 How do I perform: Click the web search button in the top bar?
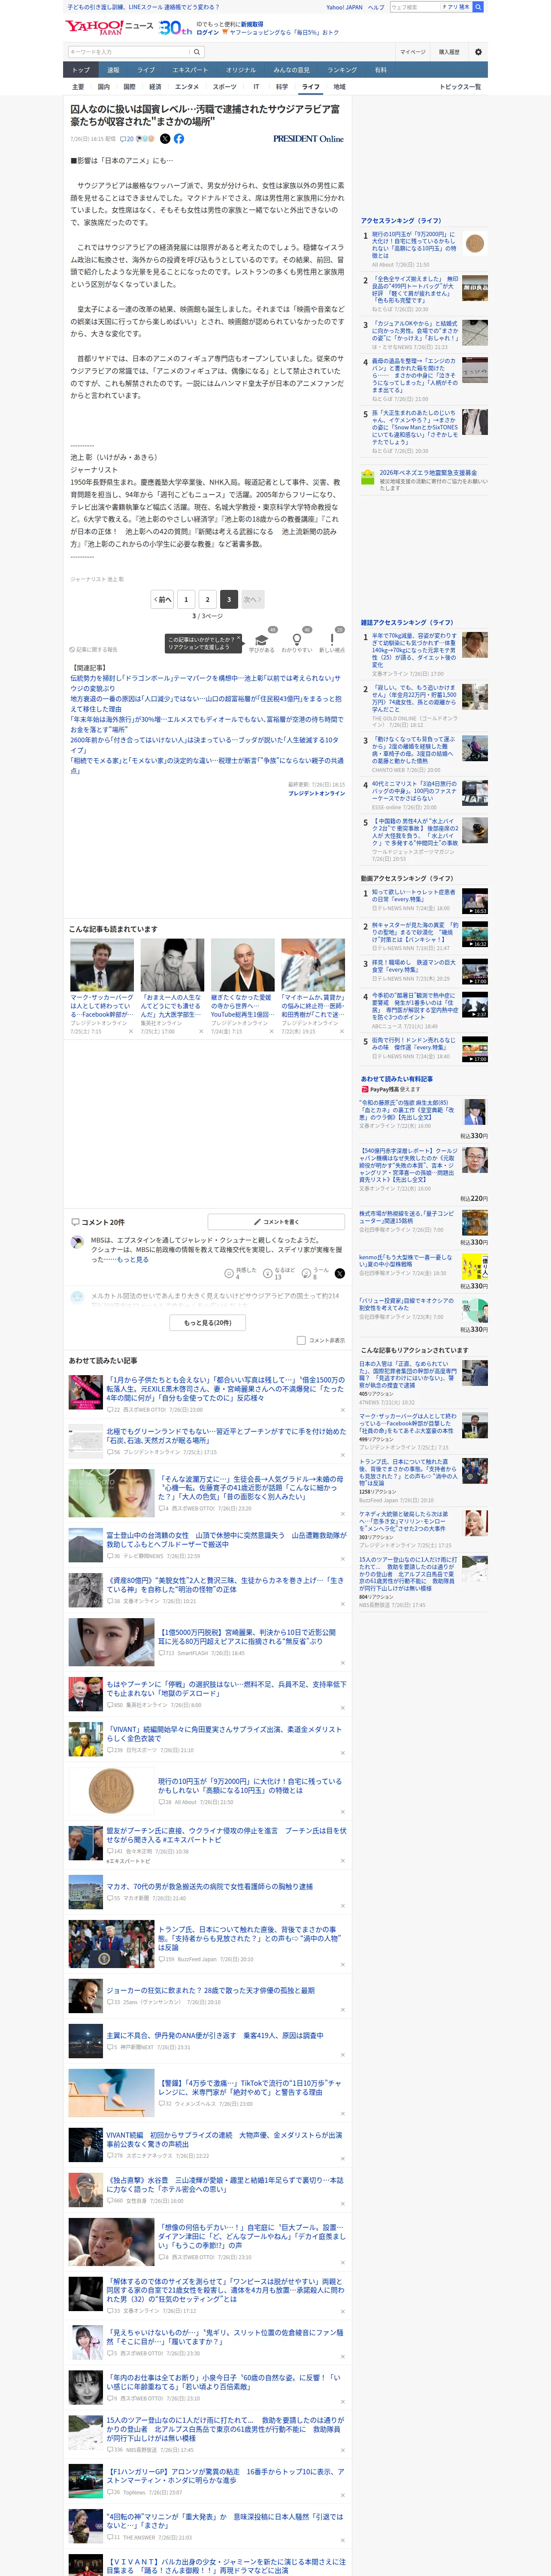pos(478,7)
